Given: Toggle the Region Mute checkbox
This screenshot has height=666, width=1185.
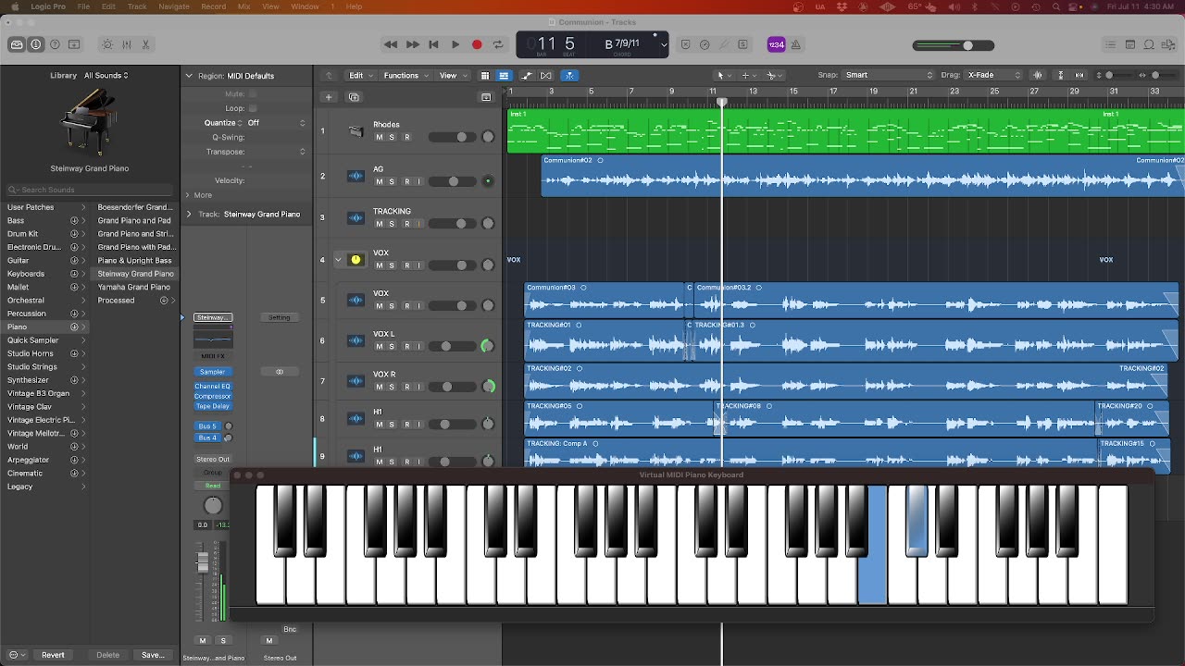Looking at the screenshot, I should click(253, 93).
